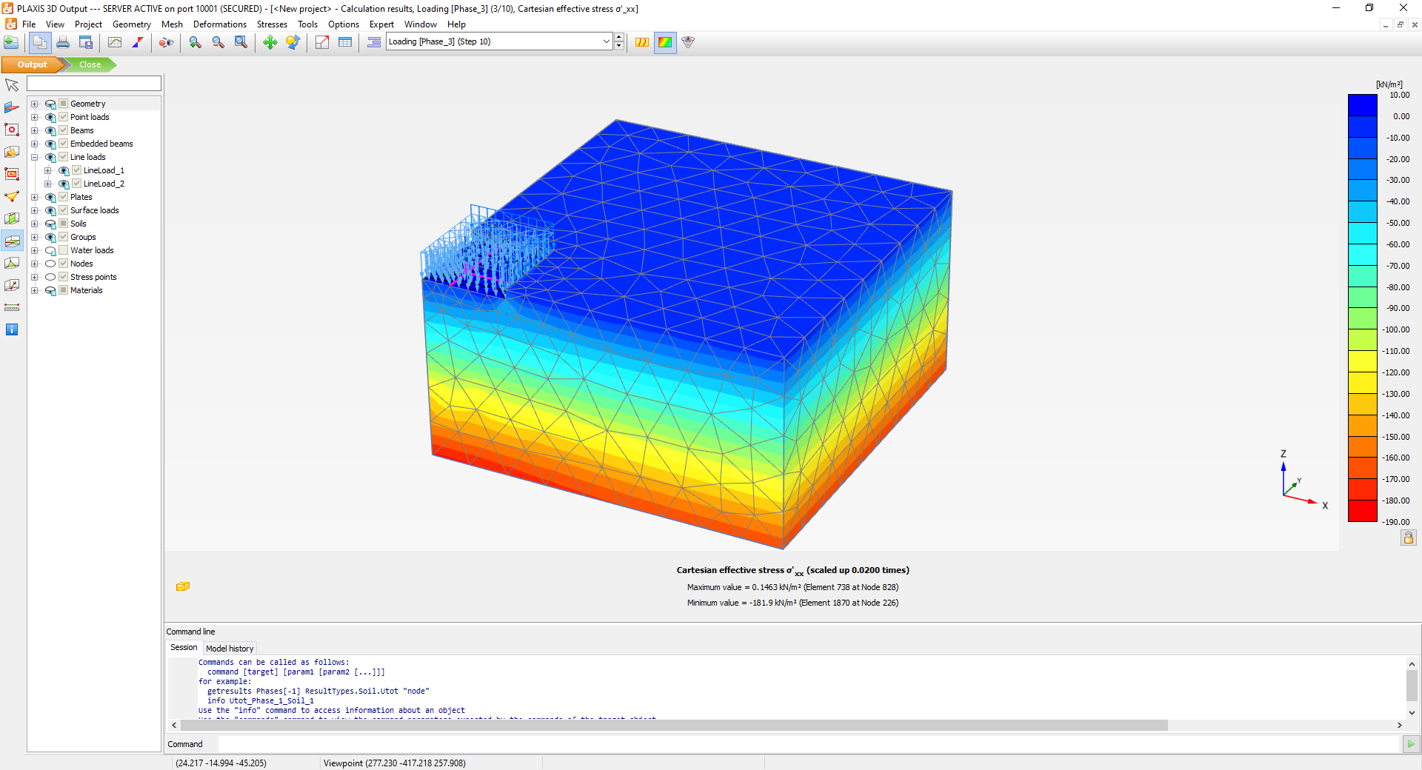Open the table view toolbar icon
Screen dimensions: 1422x770
345,42
